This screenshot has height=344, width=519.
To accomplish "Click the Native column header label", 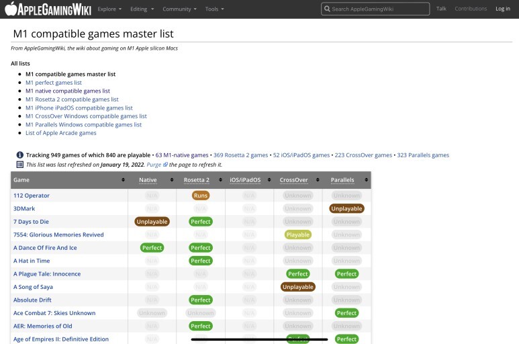I will (x=148, y=180).
